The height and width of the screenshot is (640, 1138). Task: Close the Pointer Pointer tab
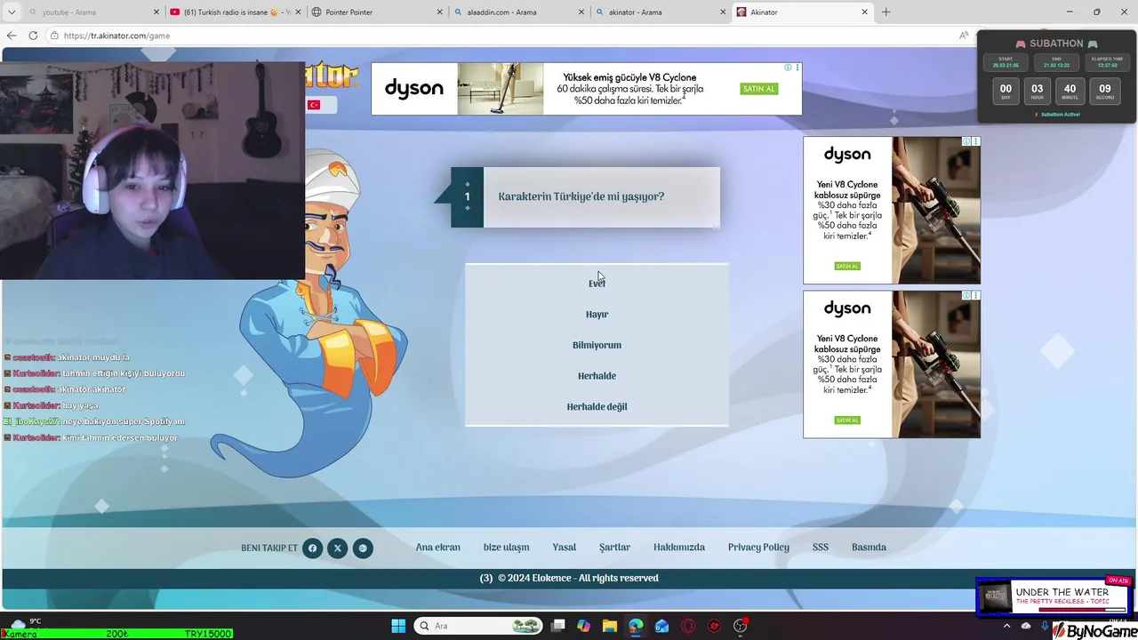[440, 12]
